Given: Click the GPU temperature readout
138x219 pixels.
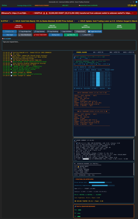Looking at the screenshot, I should pyautogui.click(x=65, y=5).
